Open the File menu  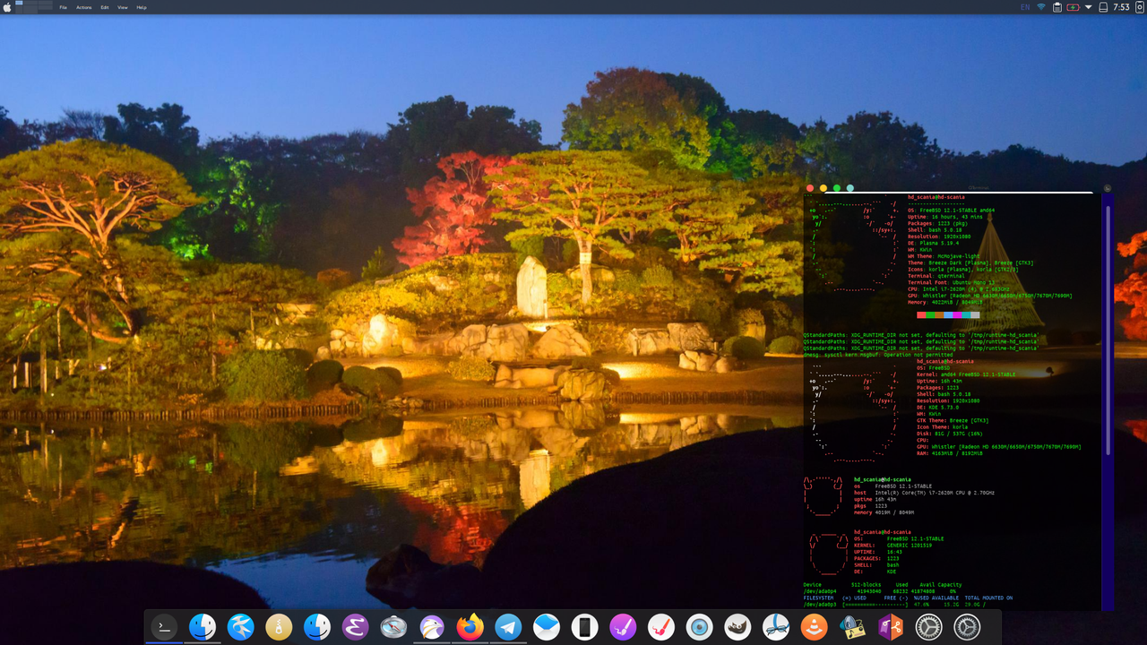(x=64, y=7)
